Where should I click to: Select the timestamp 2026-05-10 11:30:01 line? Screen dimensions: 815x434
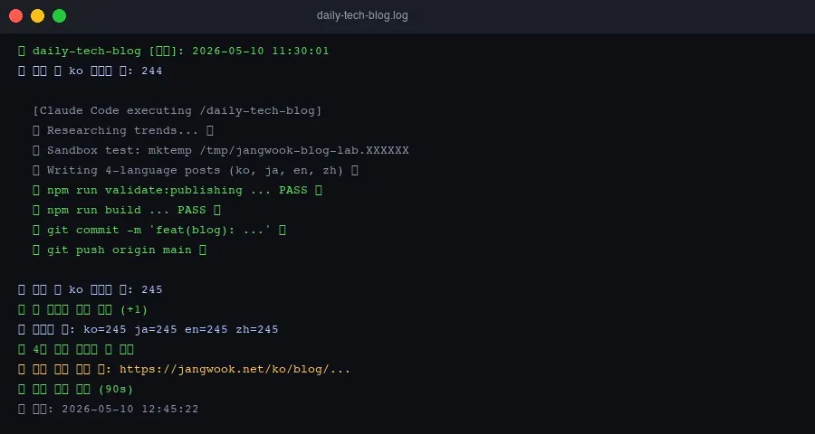point(174,51)
